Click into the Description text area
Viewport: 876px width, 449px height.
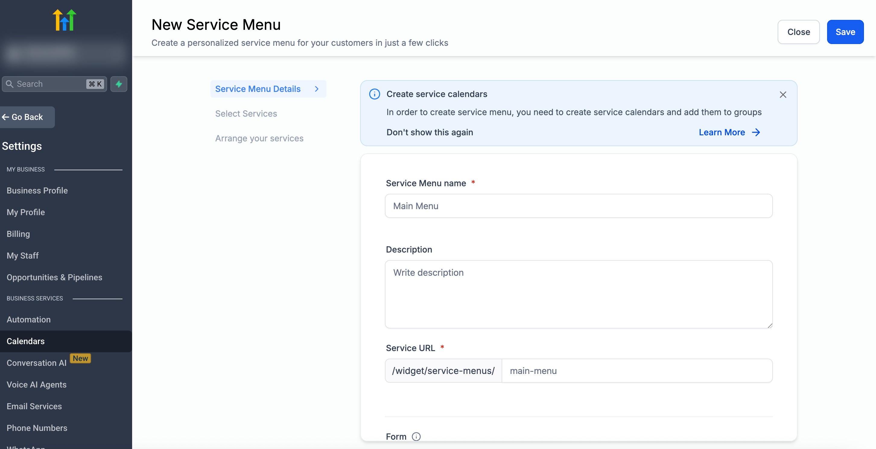pos(579,294)
